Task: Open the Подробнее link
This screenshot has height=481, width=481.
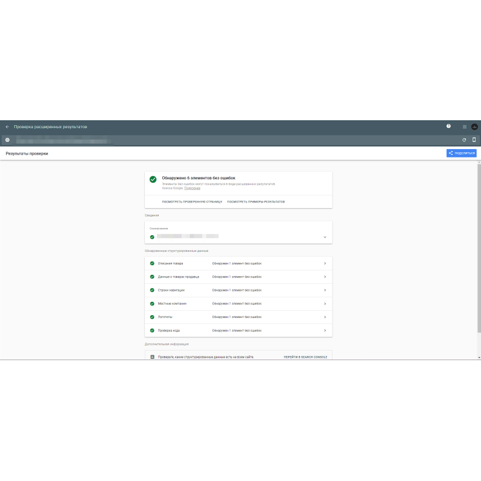Action: (192, 188)
